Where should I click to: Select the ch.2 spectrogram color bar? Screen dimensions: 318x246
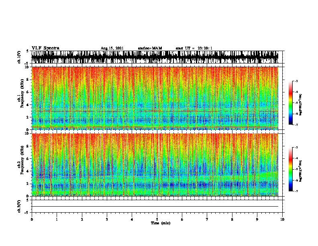[291, 169]
